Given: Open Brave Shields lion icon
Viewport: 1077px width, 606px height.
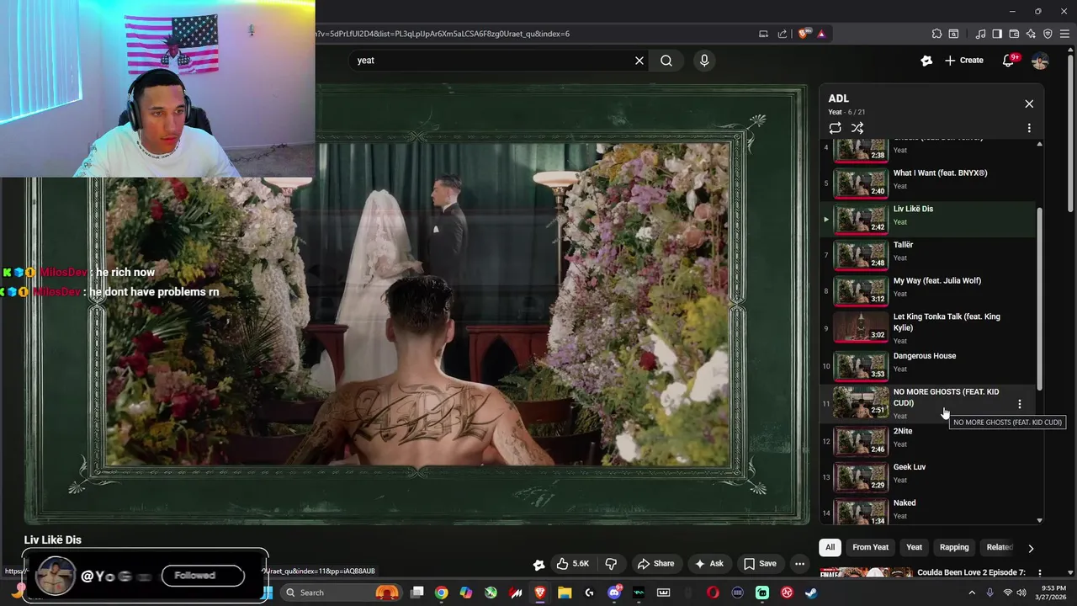Looking at the screenshot, I should [804, 34].
